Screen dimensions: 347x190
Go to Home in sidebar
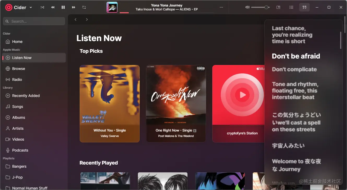34,42
